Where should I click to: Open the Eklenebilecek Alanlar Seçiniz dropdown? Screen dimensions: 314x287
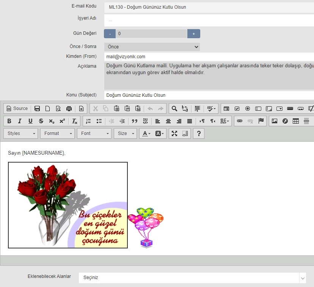[192, 278]
